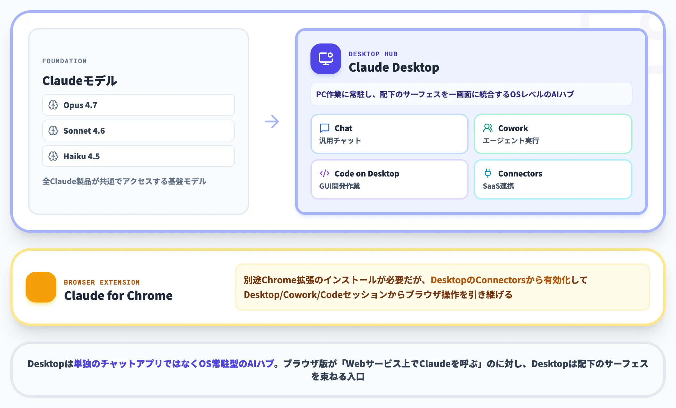Click highlighted DesktopのConnectorsから有効化 text
This screenshot has width=676, height=408.
pos(501,280)
